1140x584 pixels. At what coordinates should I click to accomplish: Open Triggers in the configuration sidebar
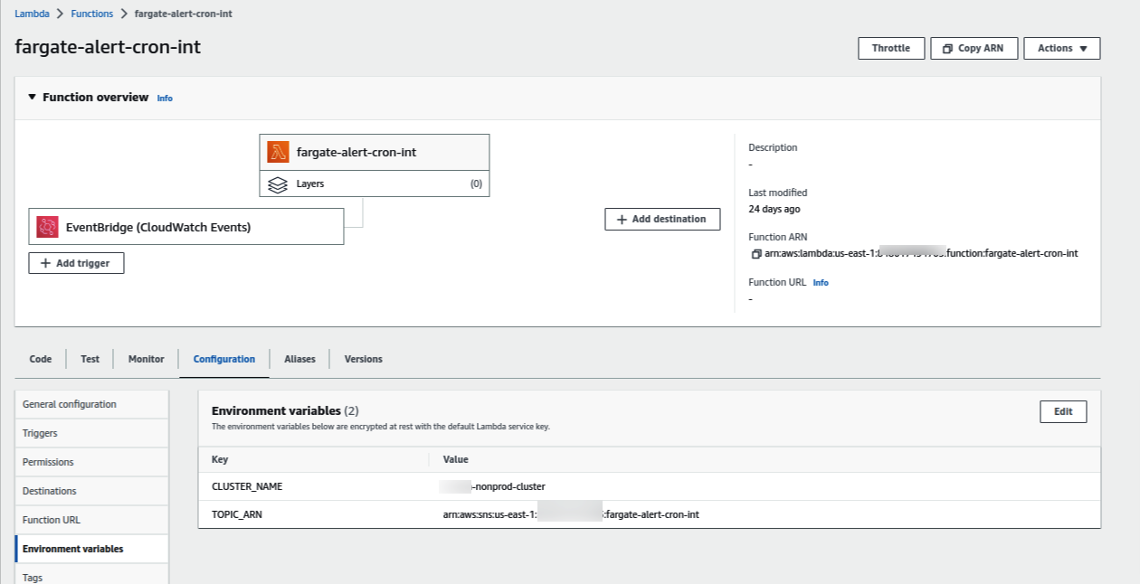39,433
